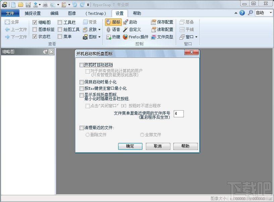The height and width of the screenshot is (202, 274).
Task: Click the 平铺 (Tile) window icon
Action: pos(189,29)
